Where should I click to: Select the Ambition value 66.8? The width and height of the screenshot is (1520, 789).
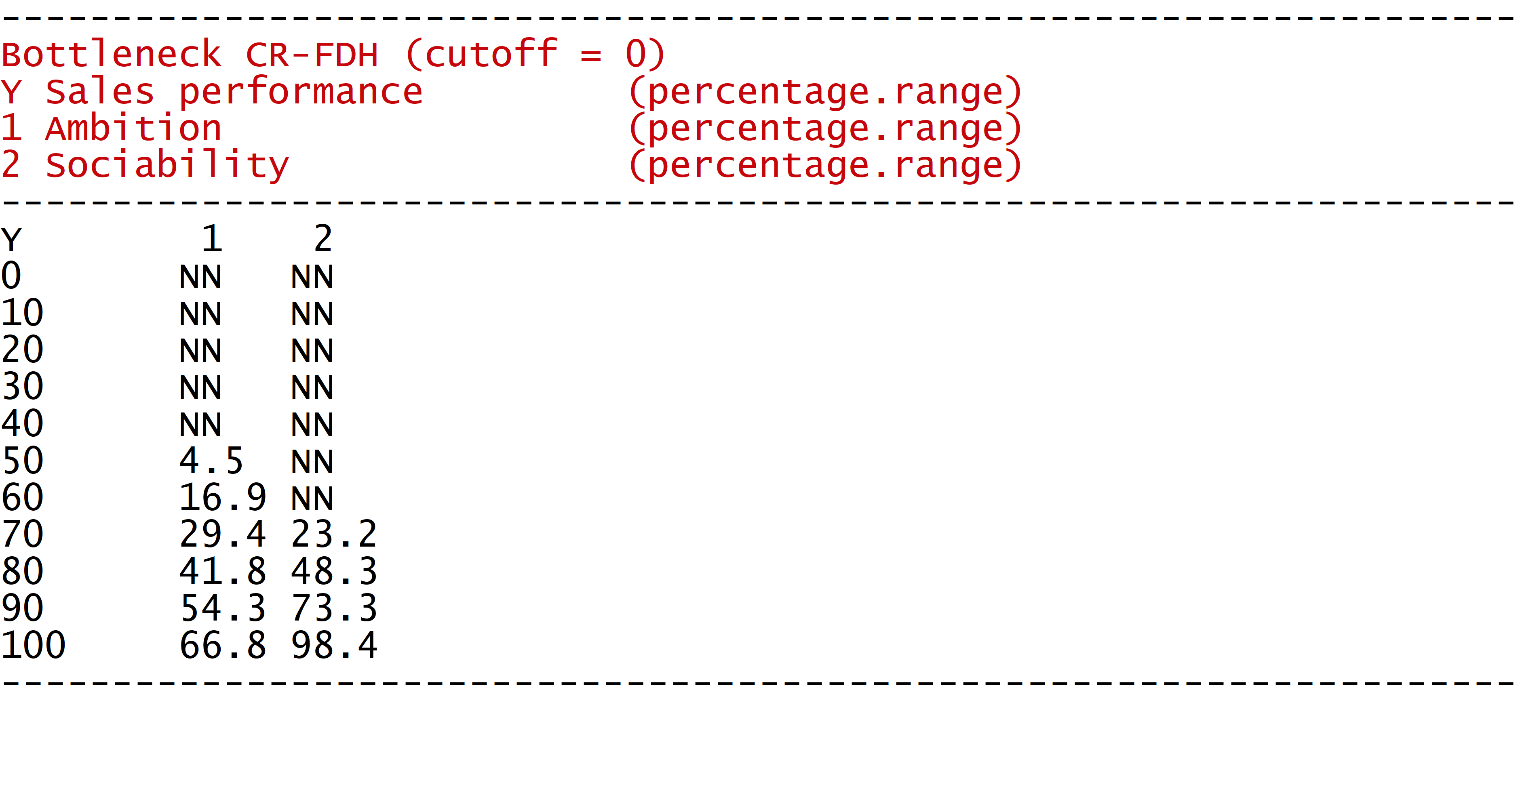(x=222, y=644)
